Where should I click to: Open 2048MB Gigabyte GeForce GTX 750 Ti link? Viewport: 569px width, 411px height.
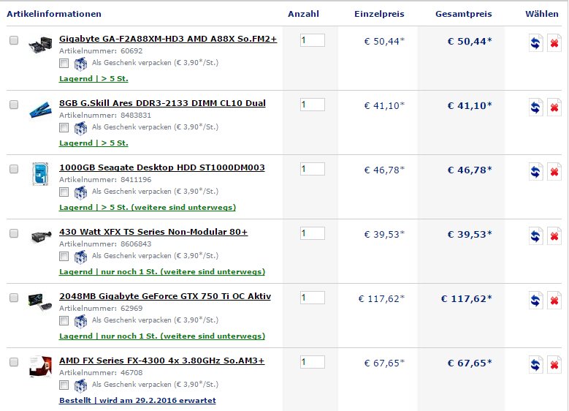click(165, 296)
